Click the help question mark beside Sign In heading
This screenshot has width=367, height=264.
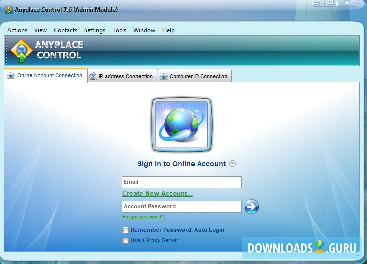pyautogui.click(x=232, y=163)
